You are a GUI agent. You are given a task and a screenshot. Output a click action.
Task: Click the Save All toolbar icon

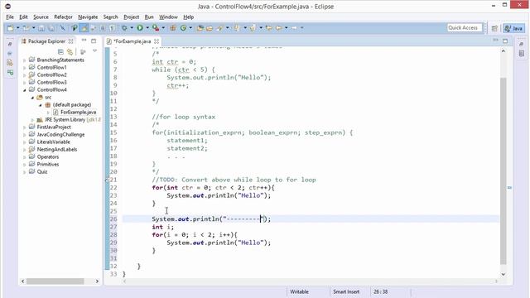point(51,28)
